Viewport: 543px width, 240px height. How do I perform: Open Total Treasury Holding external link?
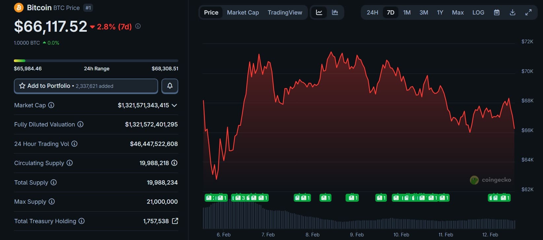pos(175,221)
